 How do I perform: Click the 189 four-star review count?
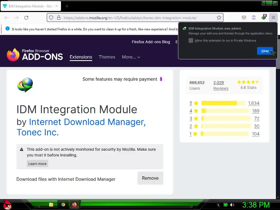click(256, 111)
